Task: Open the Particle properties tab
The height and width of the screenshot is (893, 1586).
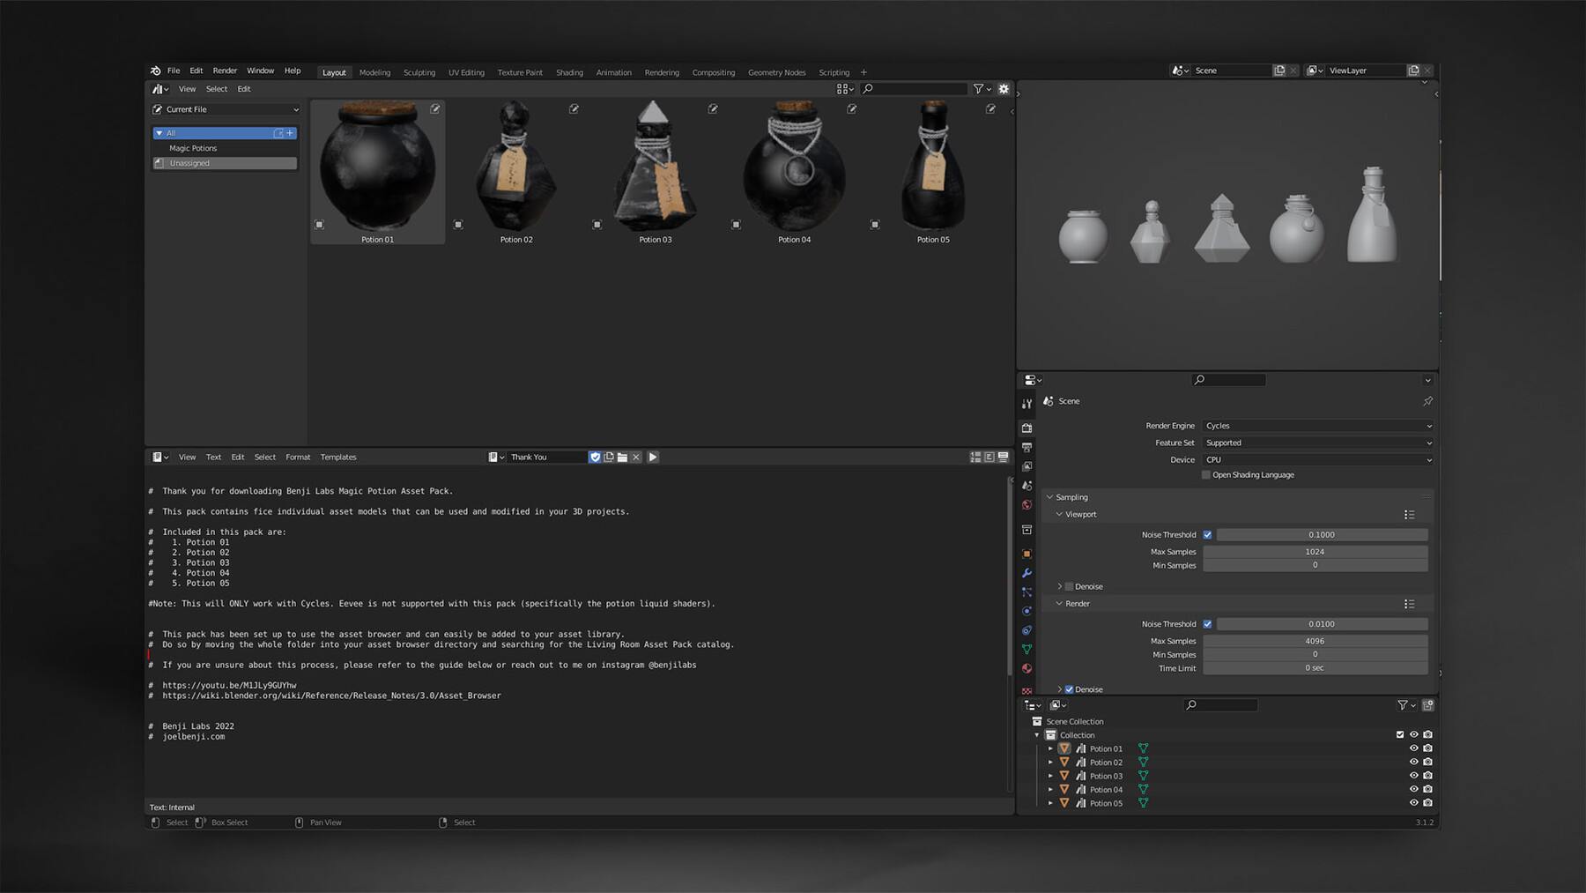Action: [1026, 592]
